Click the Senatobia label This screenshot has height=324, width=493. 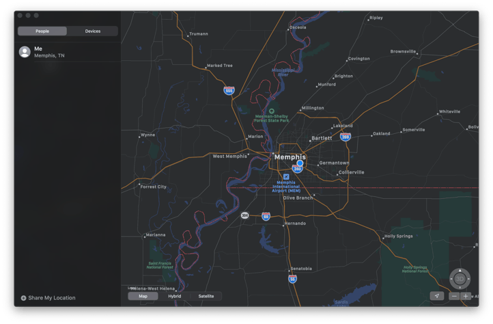click(x=301, y=269)
